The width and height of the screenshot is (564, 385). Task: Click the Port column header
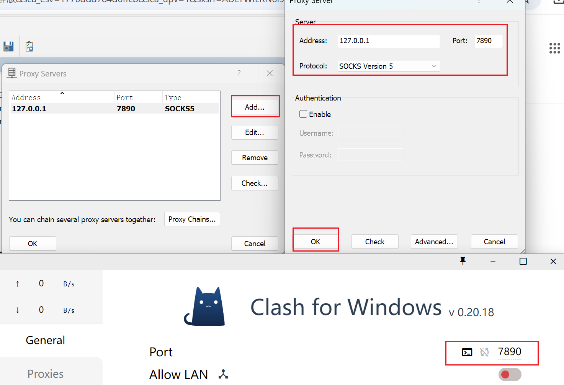pyautogui.click(x=138, y=97)
